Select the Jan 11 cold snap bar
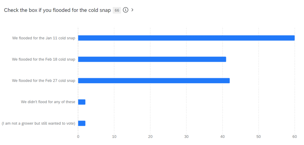 [x=186, y=38]
